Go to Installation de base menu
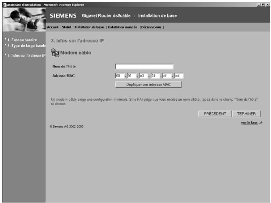The width and height of the screenshot is (271, 203). [89, 27]
